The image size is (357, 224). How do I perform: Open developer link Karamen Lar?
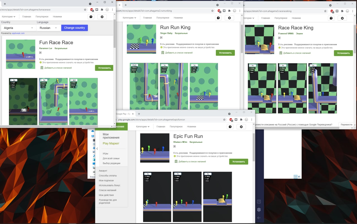pos(46,48)
